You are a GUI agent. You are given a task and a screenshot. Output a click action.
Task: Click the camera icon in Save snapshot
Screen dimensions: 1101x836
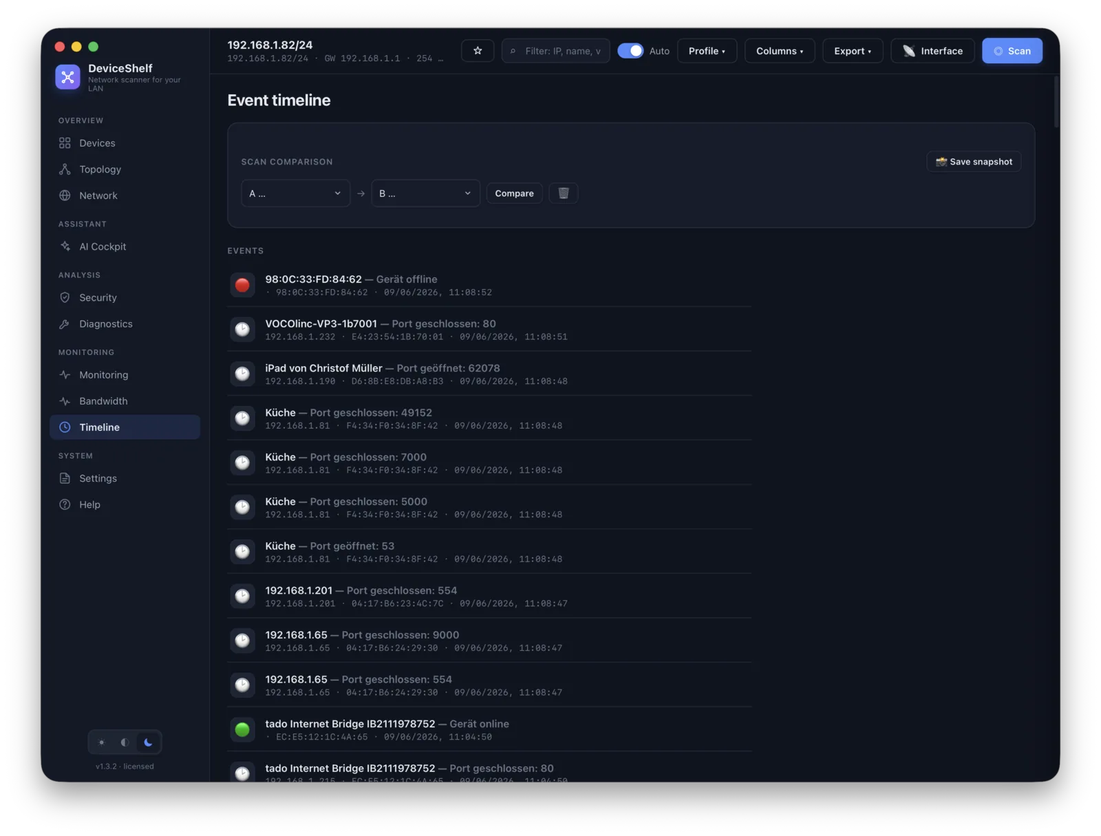click(x=941, y=162)
